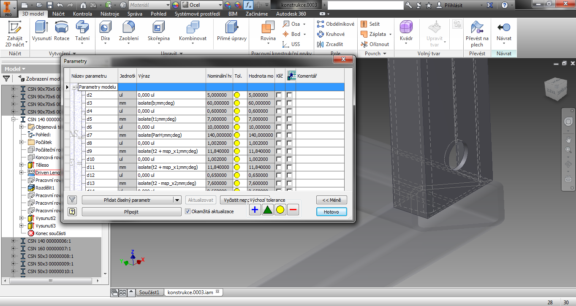Select Obdélníkové rectangular pattern tool
The height and width of the screenshot is (306, 576).
coord(336,24)
